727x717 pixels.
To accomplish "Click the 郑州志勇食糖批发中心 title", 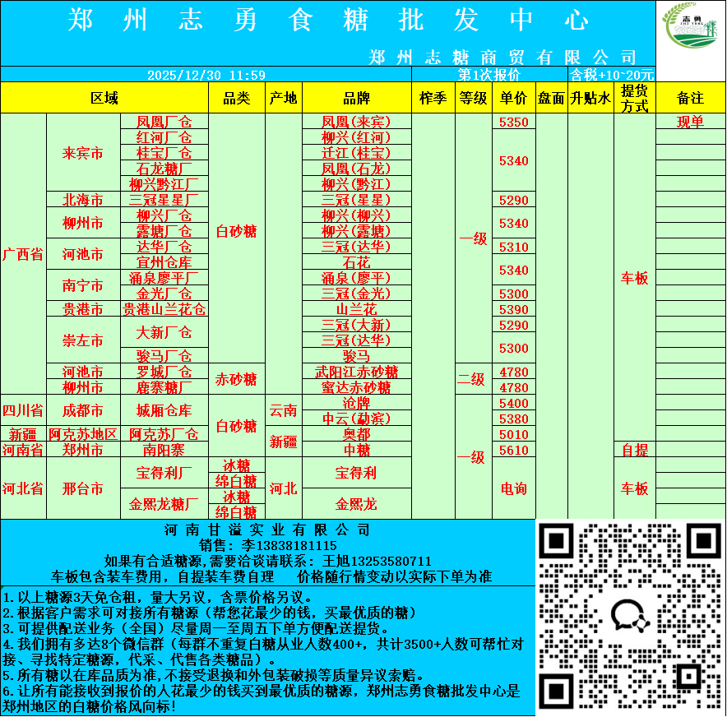I will [327, 21].
